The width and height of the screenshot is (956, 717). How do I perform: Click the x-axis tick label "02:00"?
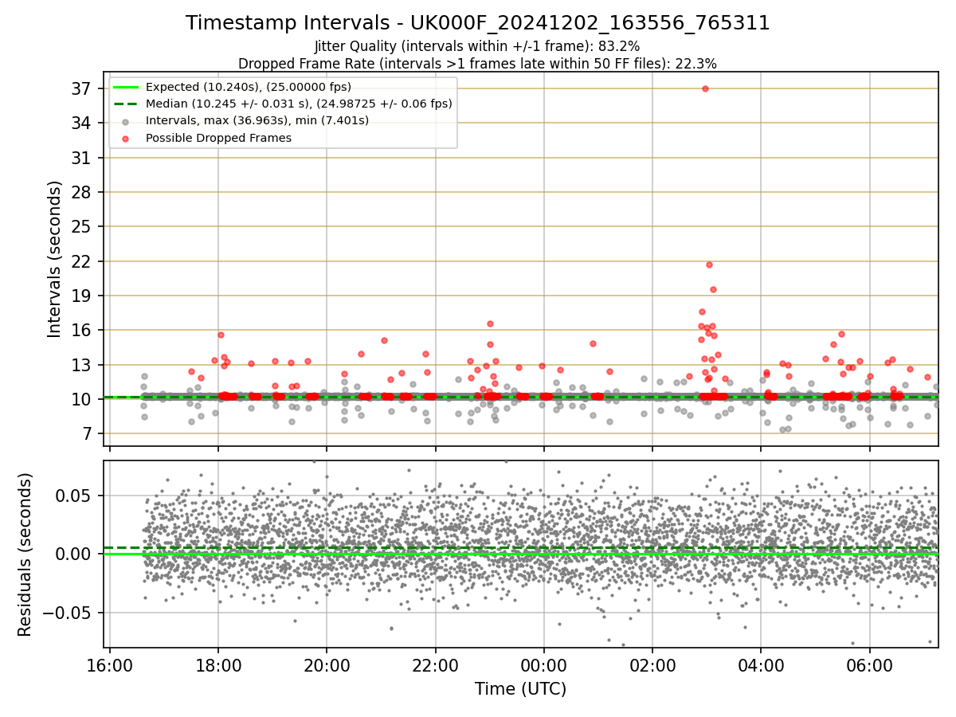point(652,664)
